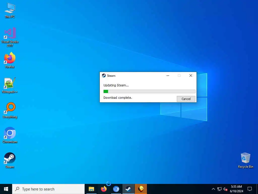Minimize the Steam update dialog

(x=168, y=76)
